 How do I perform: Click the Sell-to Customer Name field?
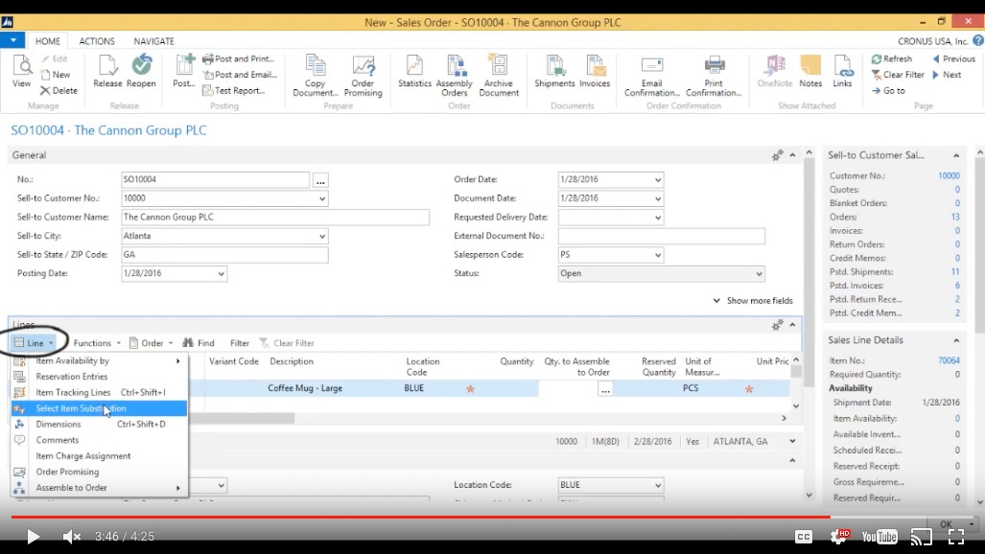click(x=275, y=218)
